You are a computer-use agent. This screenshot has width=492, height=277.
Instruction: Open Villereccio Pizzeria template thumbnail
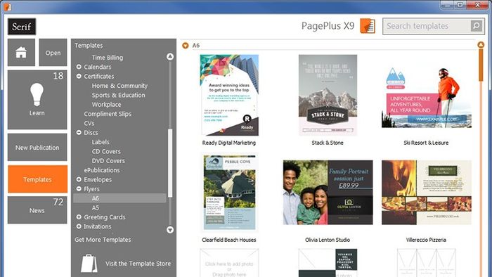[426, 193]
